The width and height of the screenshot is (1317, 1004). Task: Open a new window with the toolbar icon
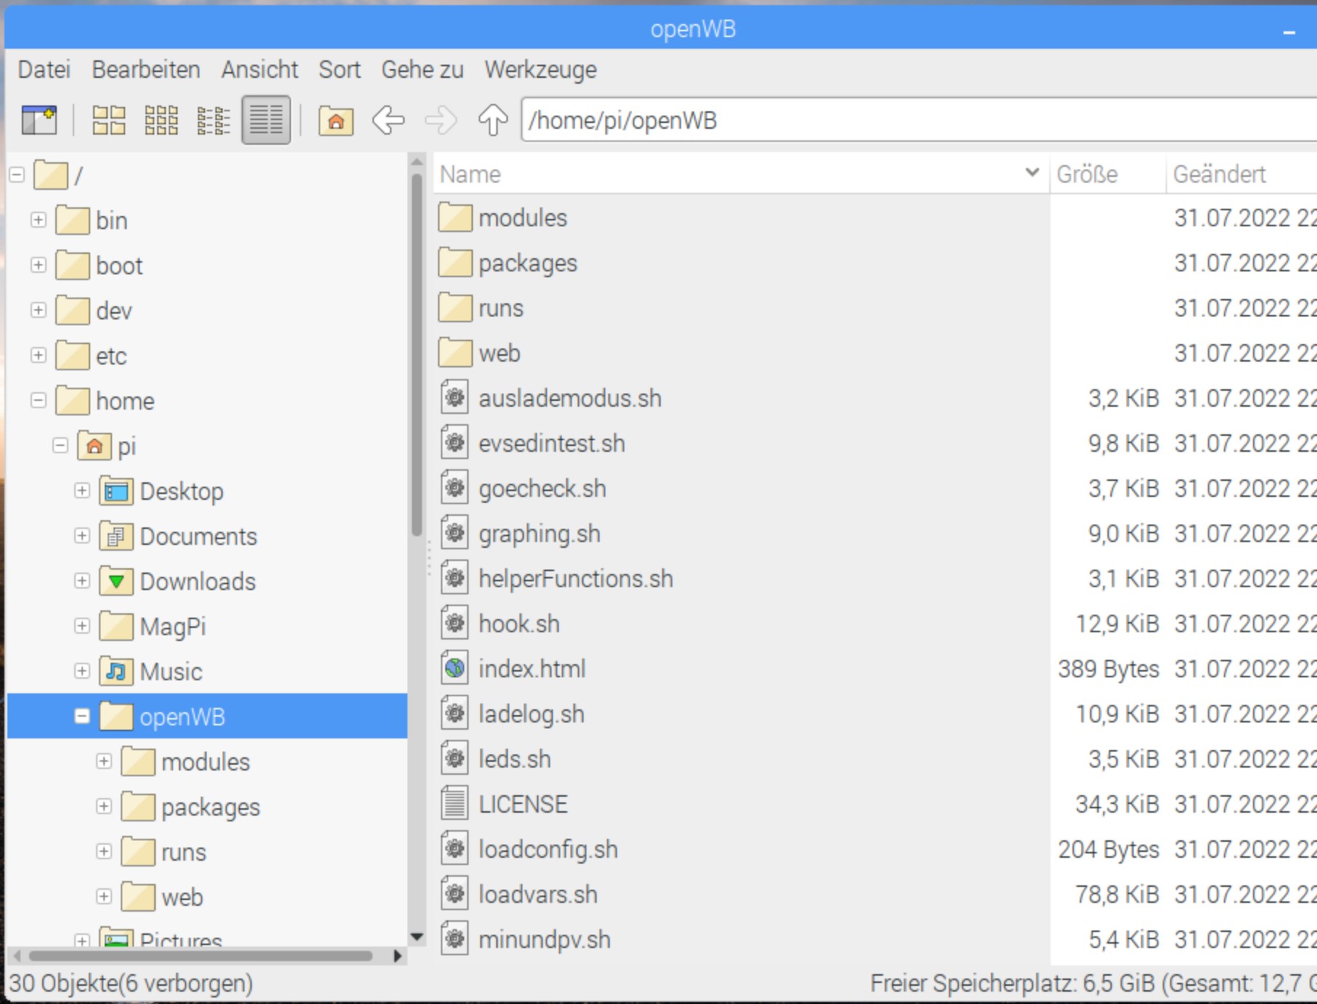(39, 120)
